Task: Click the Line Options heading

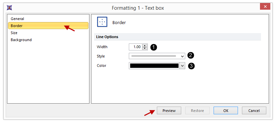Action: (107, 37)
